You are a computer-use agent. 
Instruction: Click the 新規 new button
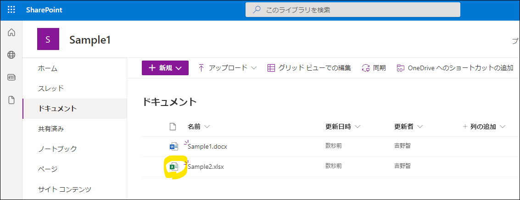click(165, 68)
